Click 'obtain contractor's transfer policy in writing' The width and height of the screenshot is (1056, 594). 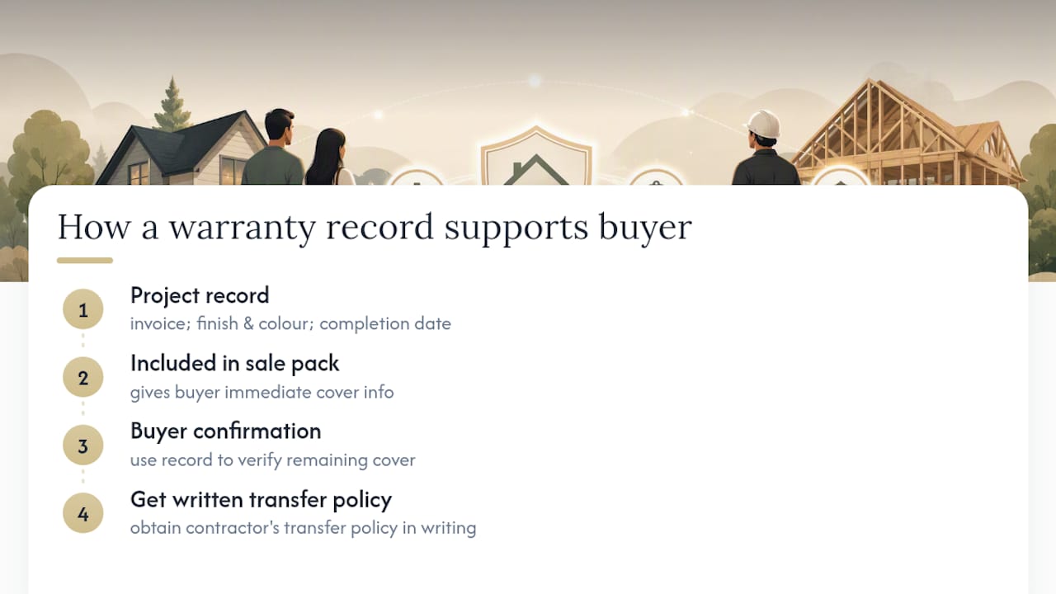304,527
